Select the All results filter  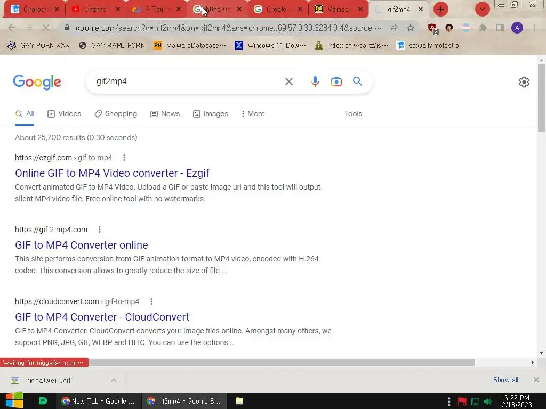coord(25,114)
